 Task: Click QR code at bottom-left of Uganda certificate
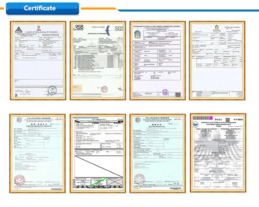(x=16, y=95)
